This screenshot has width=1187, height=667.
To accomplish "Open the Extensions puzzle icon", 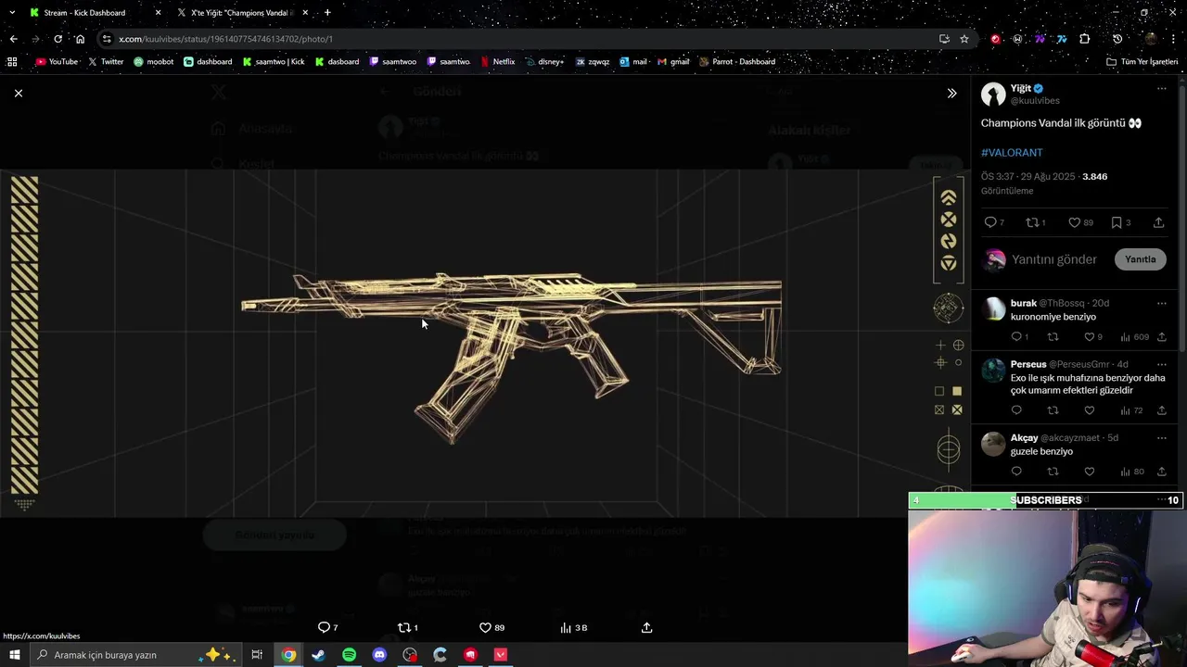I will tap(1084, 39).
